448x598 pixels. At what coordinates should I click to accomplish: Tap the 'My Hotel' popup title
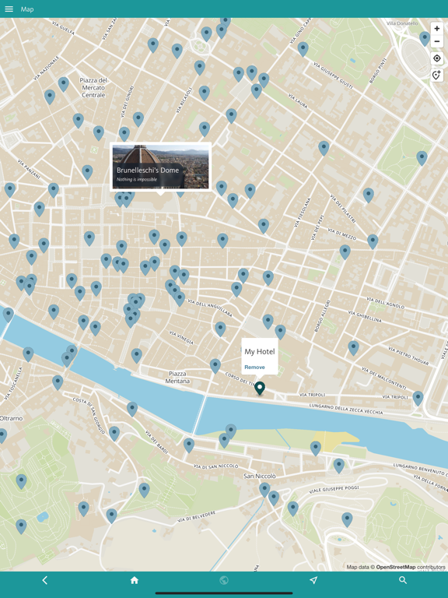point(260,351)
